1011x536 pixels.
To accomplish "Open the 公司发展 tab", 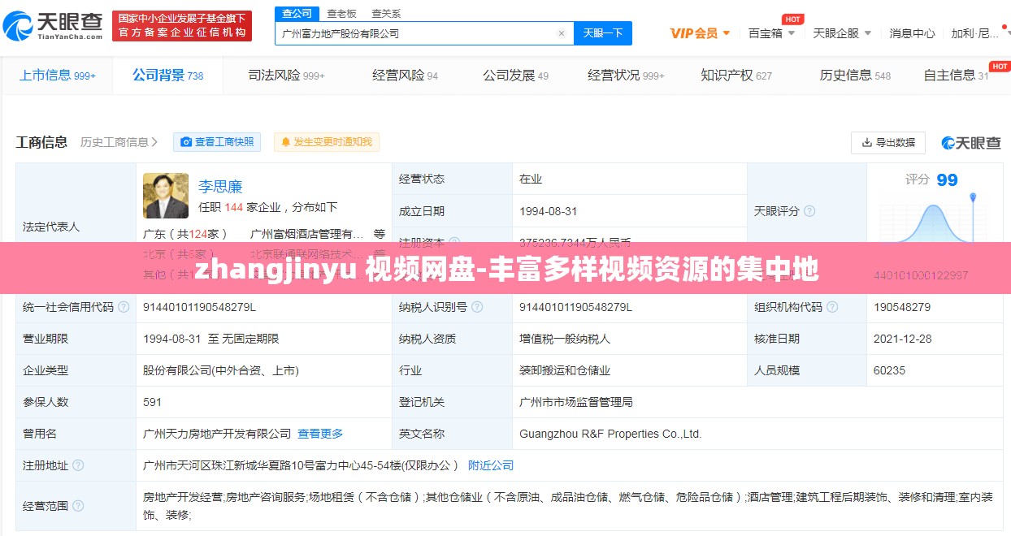I will point(515,76).
